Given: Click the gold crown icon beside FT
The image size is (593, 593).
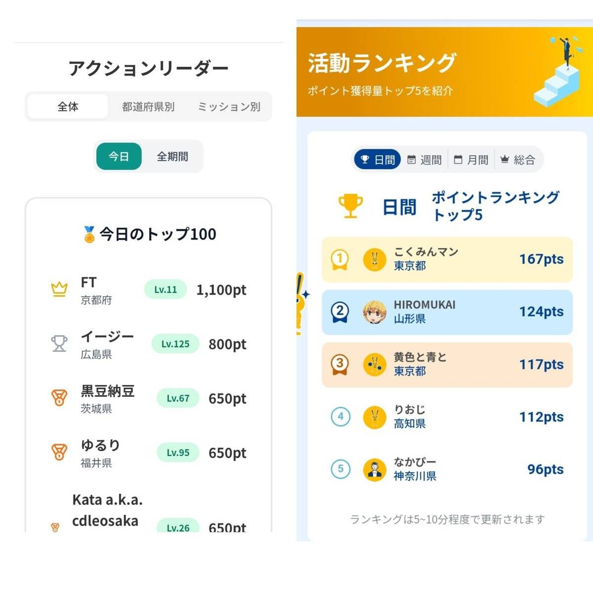Looking at the screenshot, I should pos(59,289).
